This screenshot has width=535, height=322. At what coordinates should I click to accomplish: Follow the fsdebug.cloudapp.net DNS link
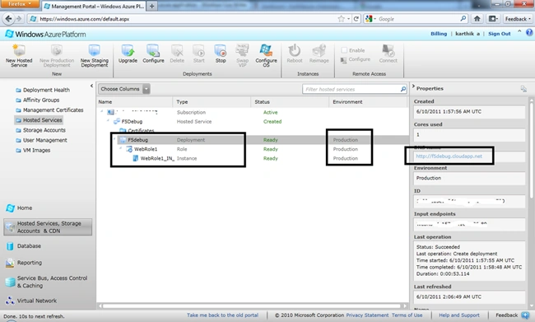click(449, 156)
